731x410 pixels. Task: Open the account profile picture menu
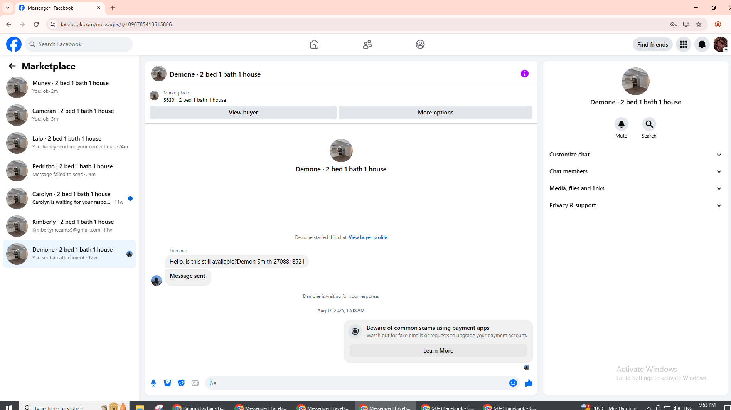pos(721,44)
